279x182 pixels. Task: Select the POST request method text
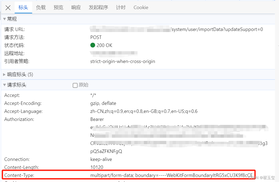coord(95,37)
